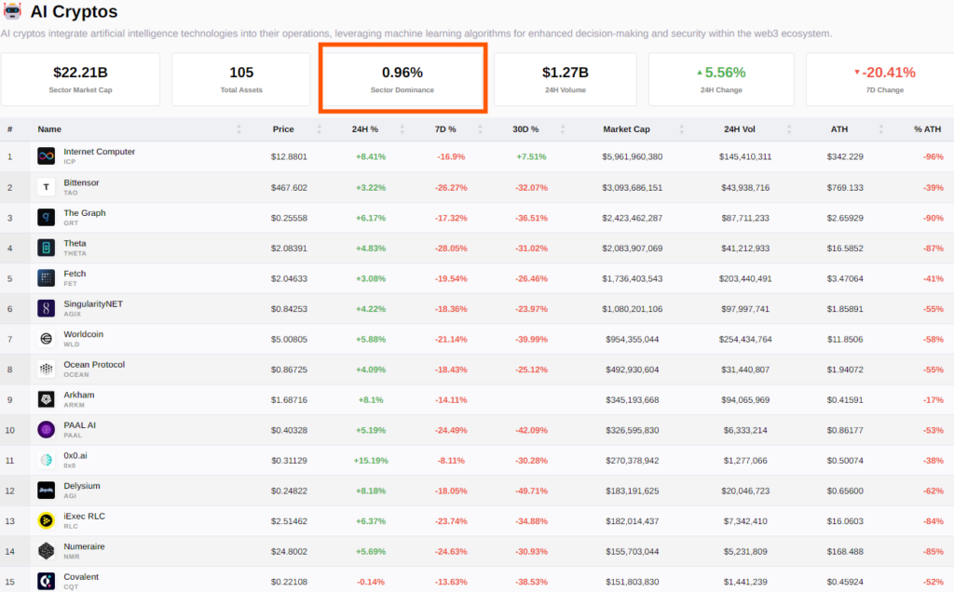Select the PAAL AI coin icon

click(x=45, y=430)
